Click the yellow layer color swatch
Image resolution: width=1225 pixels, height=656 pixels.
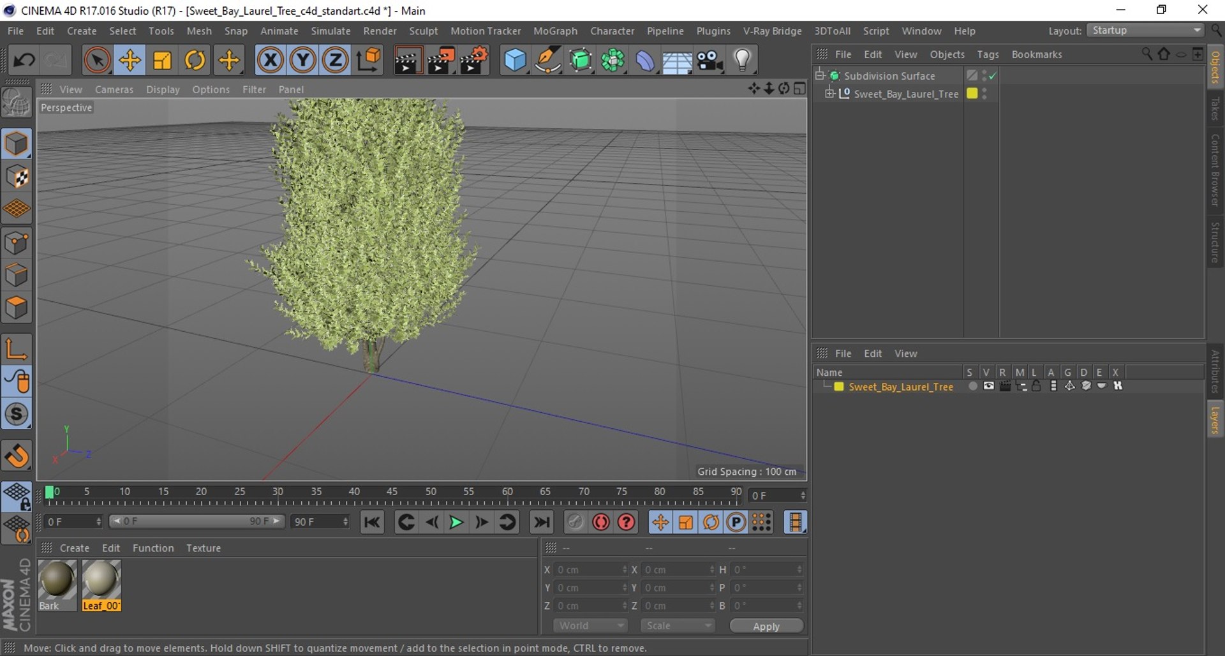click(x=838, y=387)
